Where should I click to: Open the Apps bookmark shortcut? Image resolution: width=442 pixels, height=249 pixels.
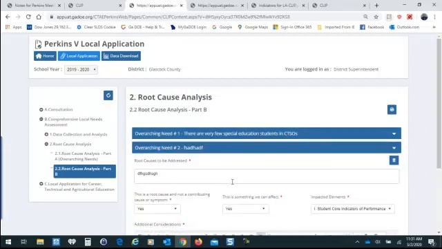point(14,27)
